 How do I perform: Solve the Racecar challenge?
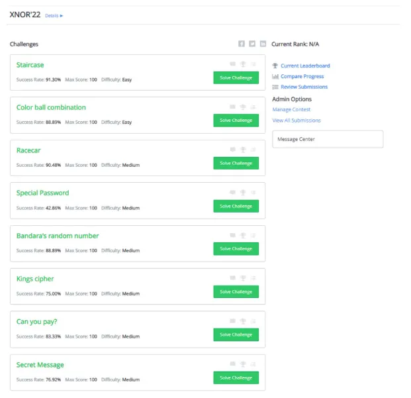[236, 163]
